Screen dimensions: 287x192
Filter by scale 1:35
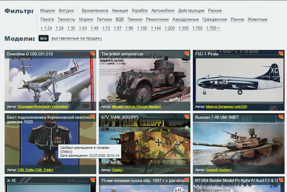point(71,28)
